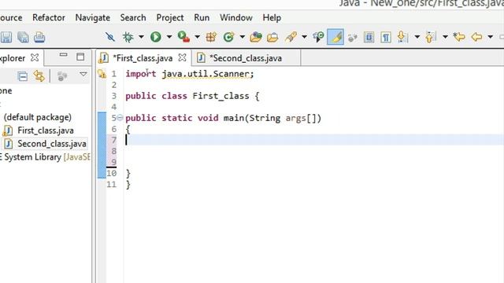The height and width of the screenshot is (283, 504).
Task: Click the Open Type icon
Action: [256, 37]
